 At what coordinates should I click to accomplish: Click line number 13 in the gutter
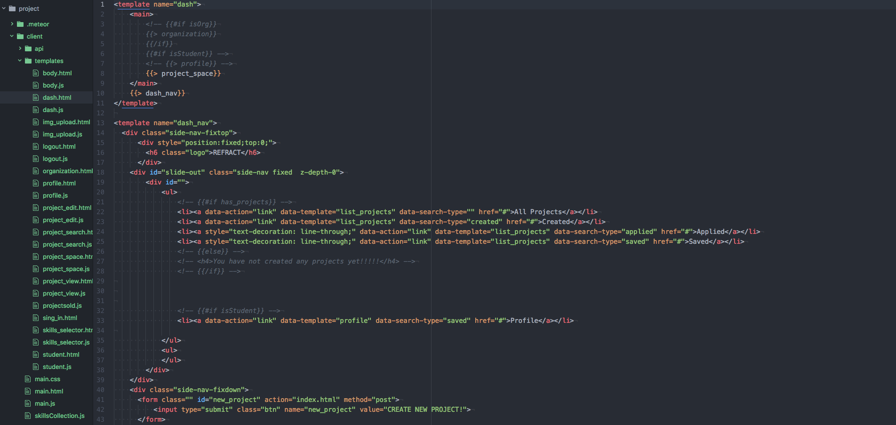pos(100,123)
